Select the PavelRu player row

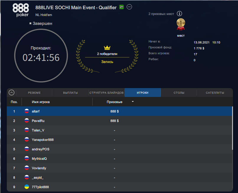coord(118,121)
